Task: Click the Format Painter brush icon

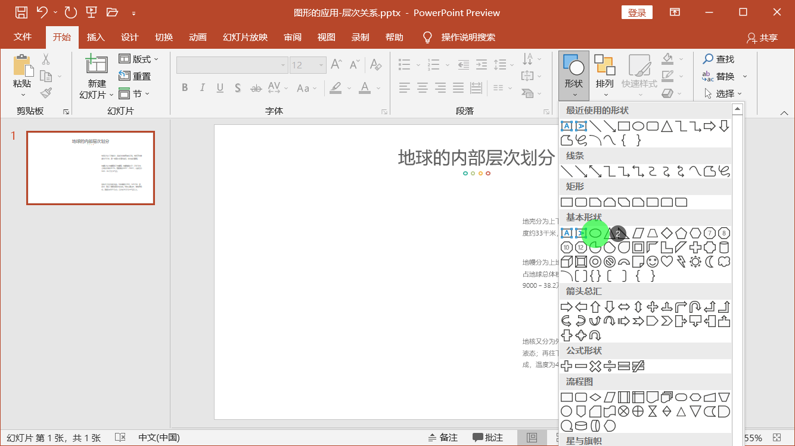Action: click(x=46, y=93)
